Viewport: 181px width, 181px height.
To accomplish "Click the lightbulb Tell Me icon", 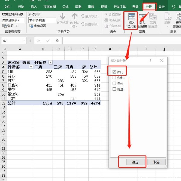I will point(173,7).
